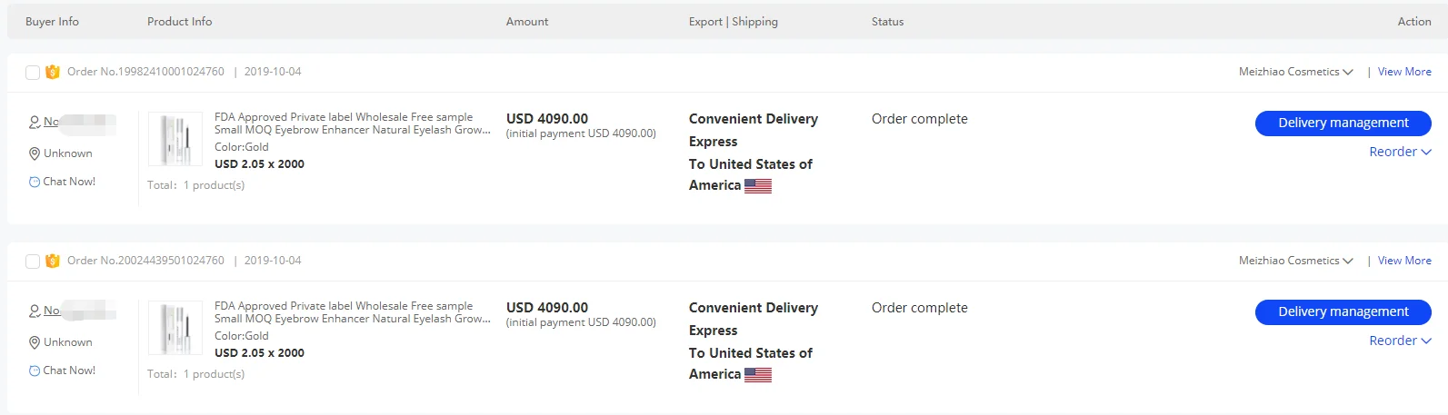Open the eyebrow enhancer product title in second order
The width and height of the screenshot is (1448, 415).
[353, 312]
